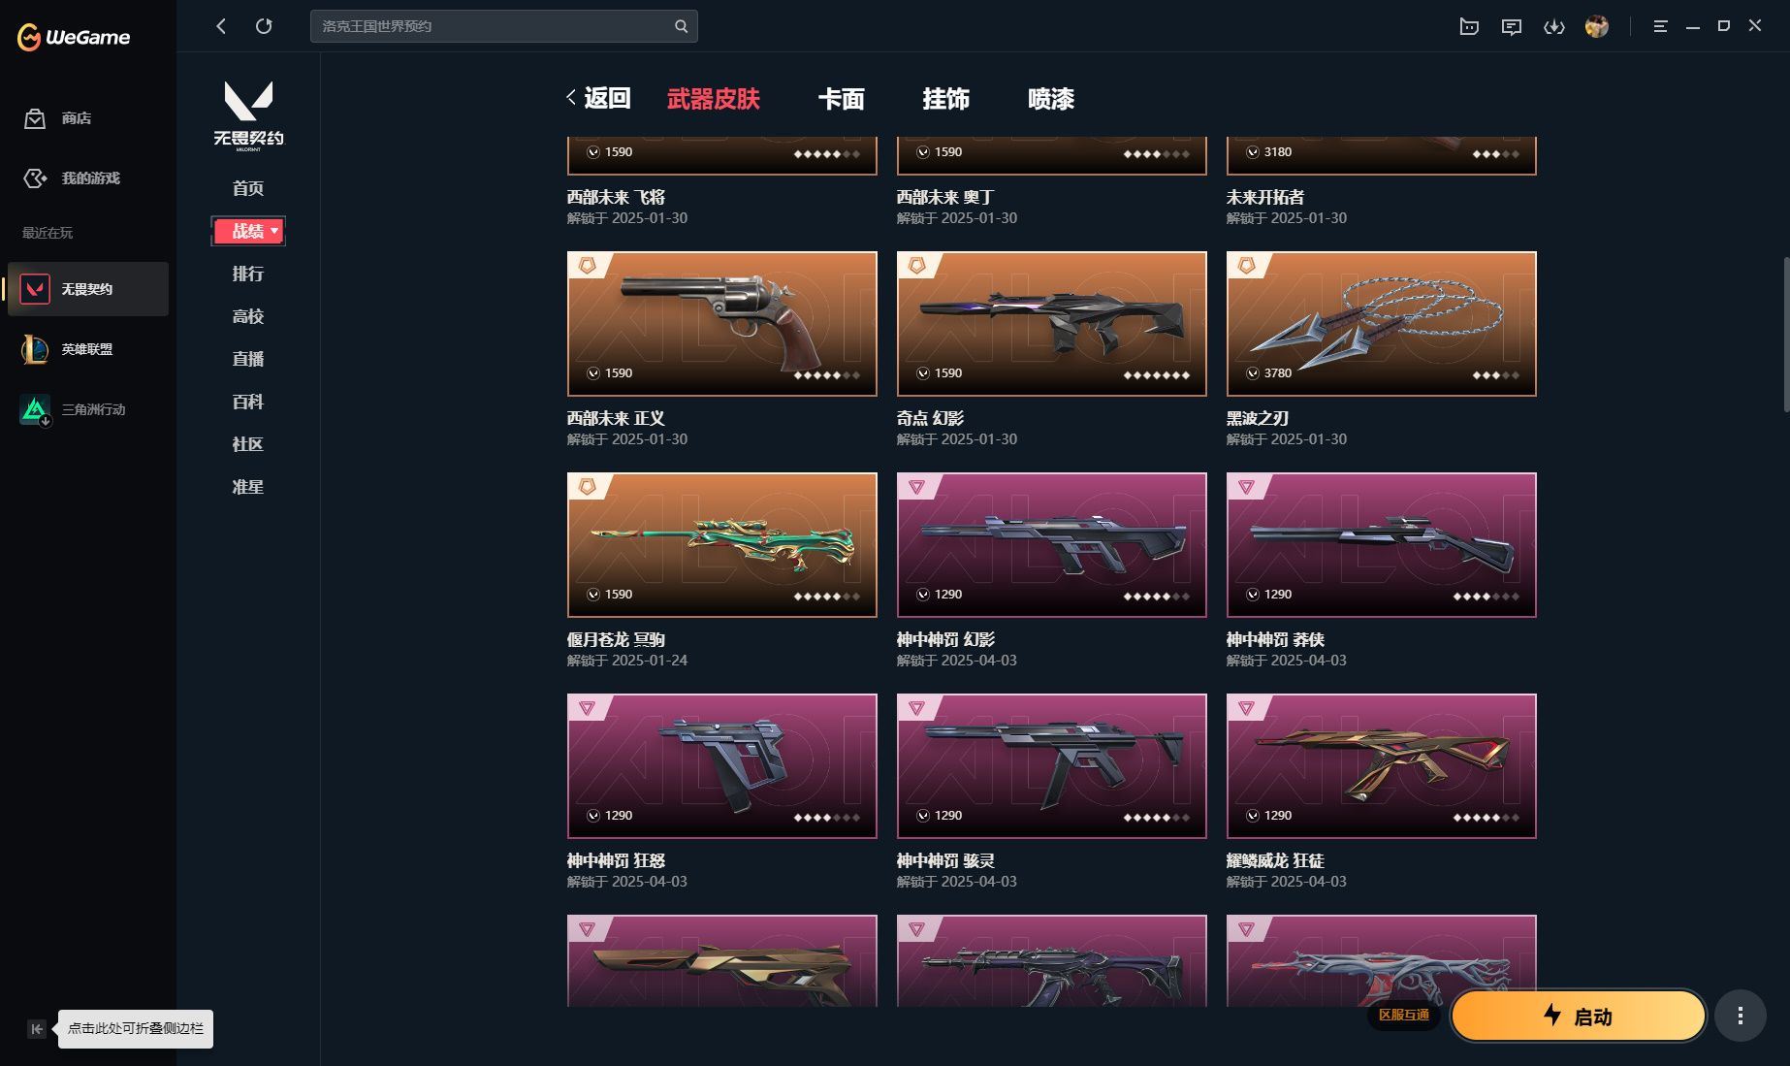Viewport: 1790px width, 1066px height.
Task: Click the refresh page icon
Action: pyautogui.click(x=264, y=26)
